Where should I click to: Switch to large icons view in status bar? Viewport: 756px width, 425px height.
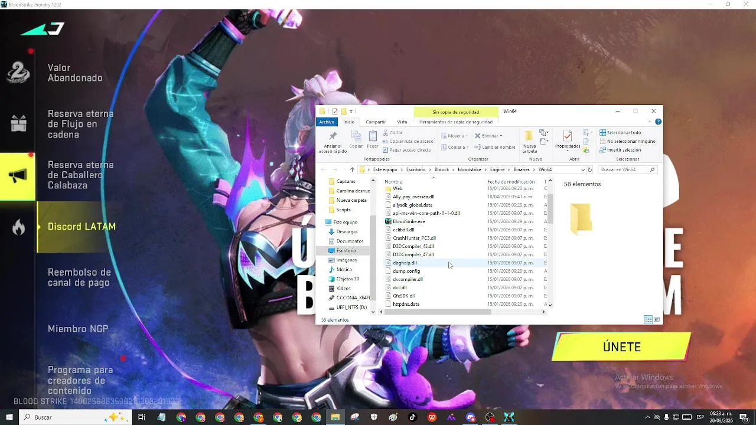pos(657,319)
